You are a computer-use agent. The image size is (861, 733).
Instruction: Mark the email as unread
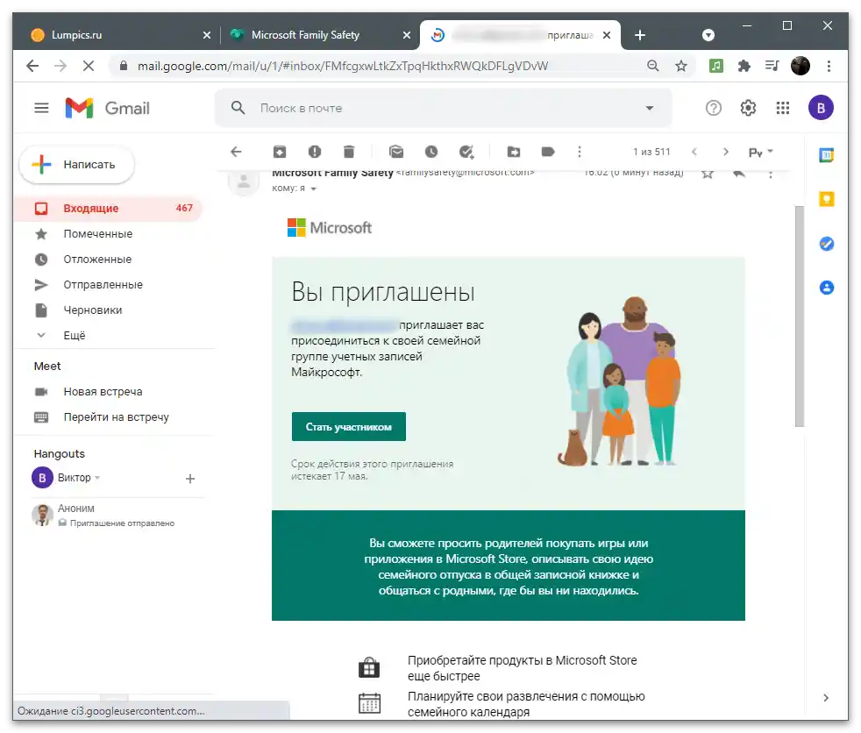tap(396, 152)
